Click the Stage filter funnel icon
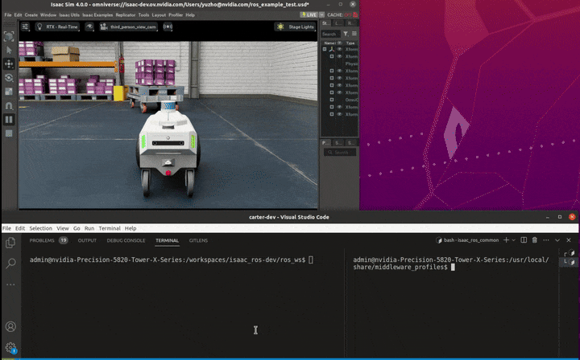The height and width of the screenshot is (360, 580). click(x=346, y=34)
